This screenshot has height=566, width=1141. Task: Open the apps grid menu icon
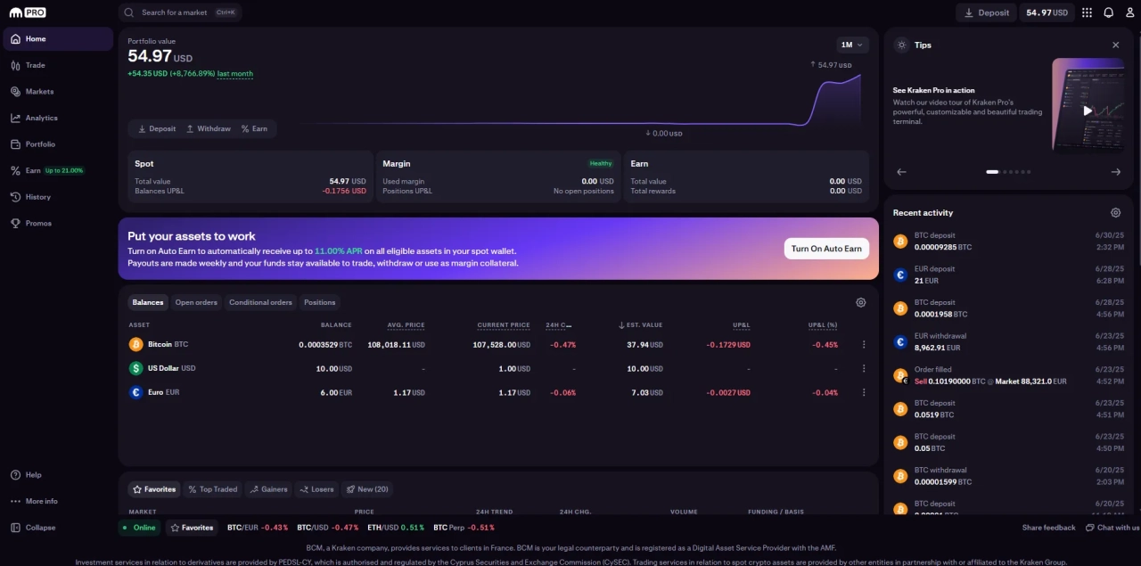[x=1087, y=12]
